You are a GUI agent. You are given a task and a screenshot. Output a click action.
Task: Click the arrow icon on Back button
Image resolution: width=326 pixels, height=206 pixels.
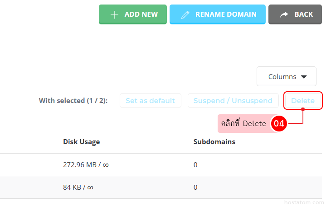click(x=284, y=14)
